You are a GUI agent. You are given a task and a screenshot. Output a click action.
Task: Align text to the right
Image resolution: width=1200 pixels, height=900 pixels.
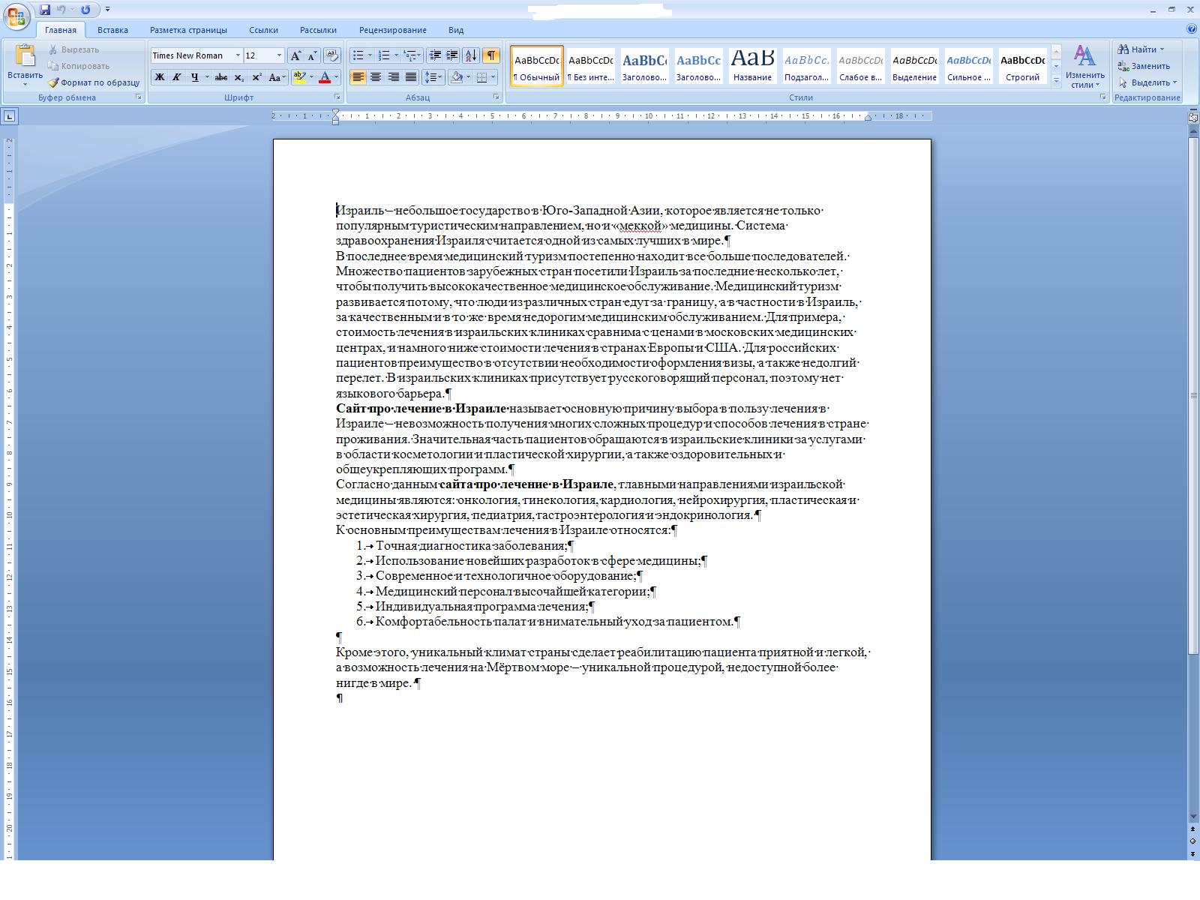point(393,77)
